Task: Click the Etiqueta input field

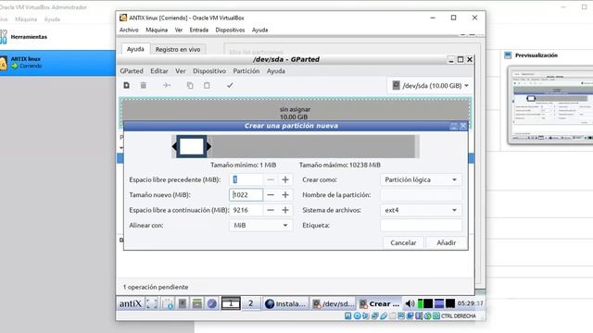Action: (x=421, y=225)
